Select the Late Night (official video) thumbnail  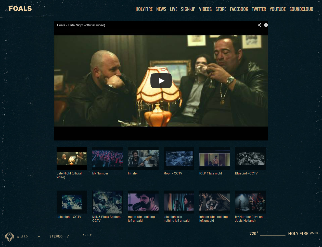pos(72,159)
